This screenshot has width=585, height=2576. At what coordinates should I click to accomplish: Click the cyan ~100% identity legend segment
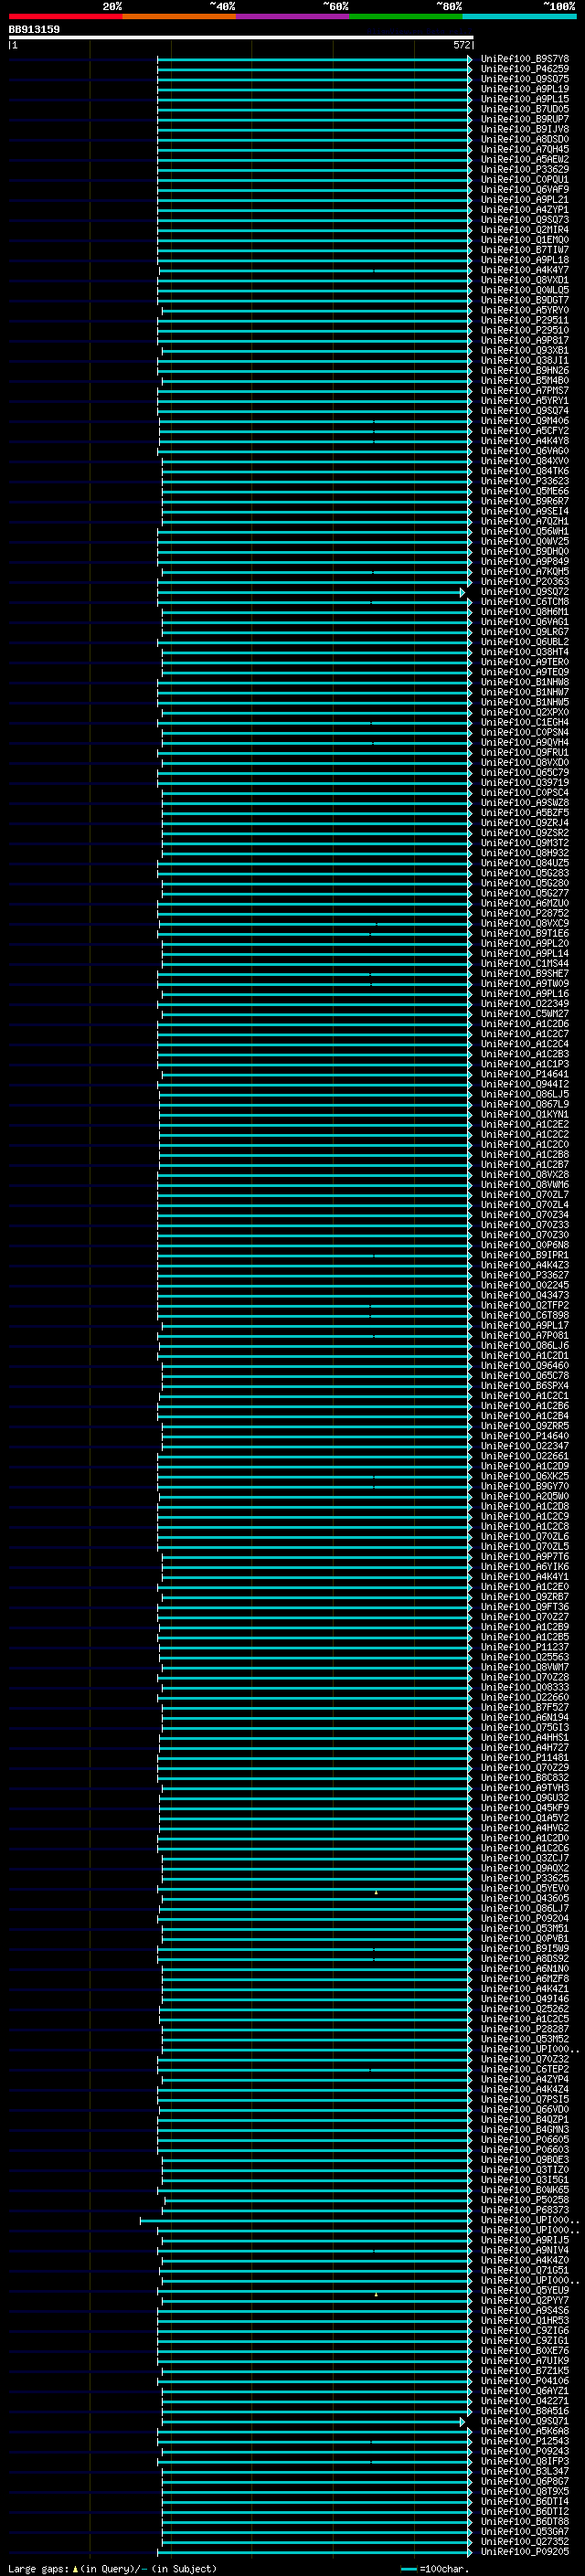click(520, 17)
